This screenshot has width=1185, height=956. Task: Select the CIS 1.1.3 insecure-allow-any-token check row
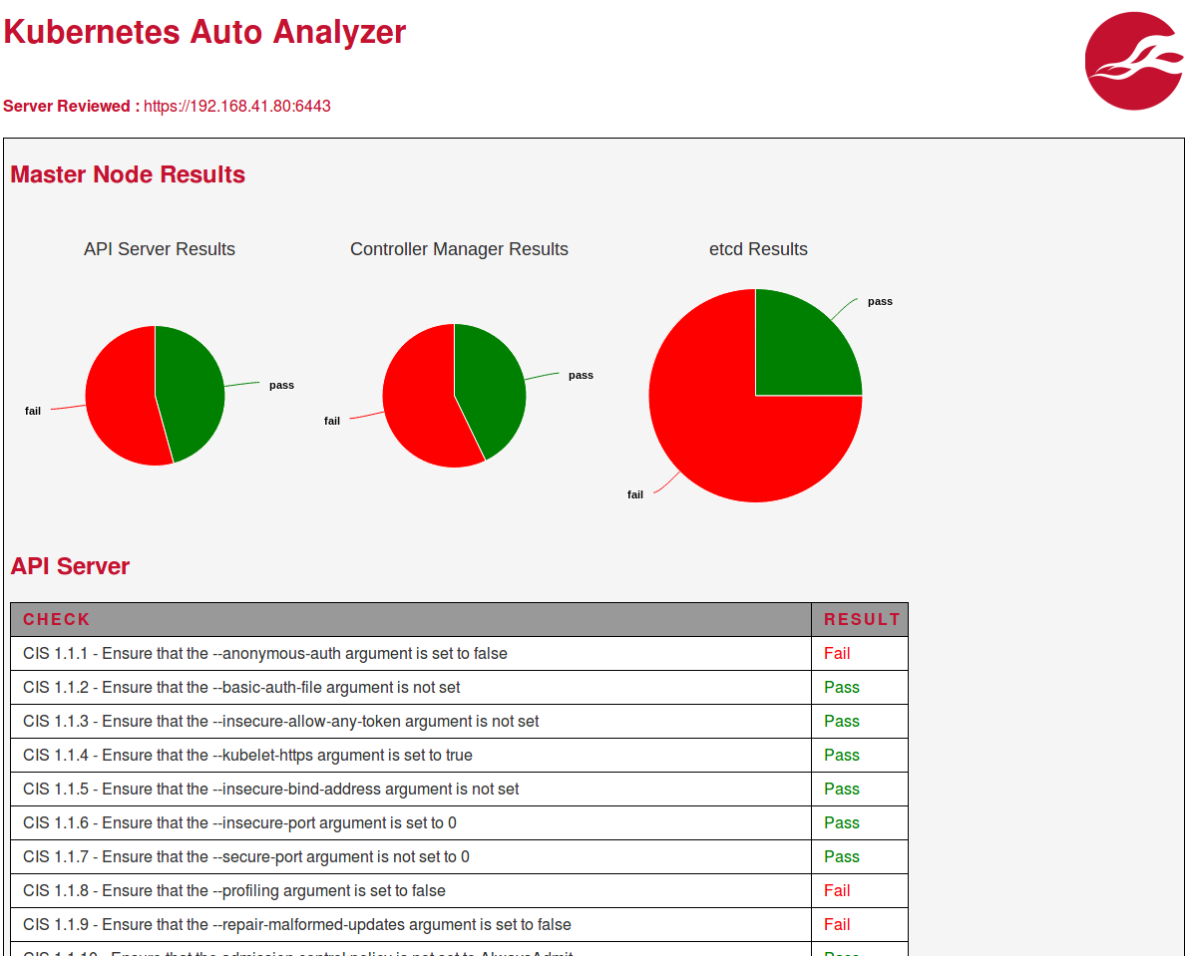click(460, 721)
